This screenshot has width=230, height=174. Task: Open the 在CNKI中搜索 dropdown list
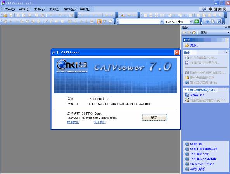click(x=191, y=22)
